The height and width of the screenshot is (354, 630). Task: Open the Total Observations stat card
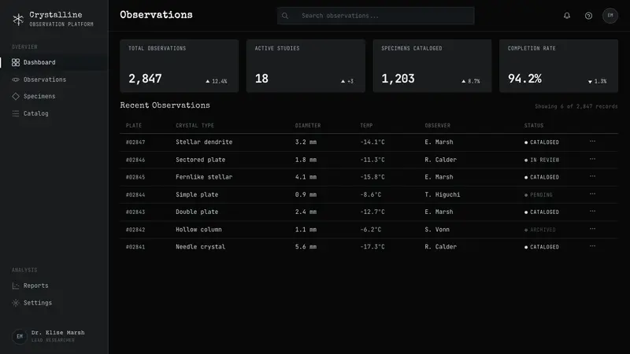pos(180,66)
